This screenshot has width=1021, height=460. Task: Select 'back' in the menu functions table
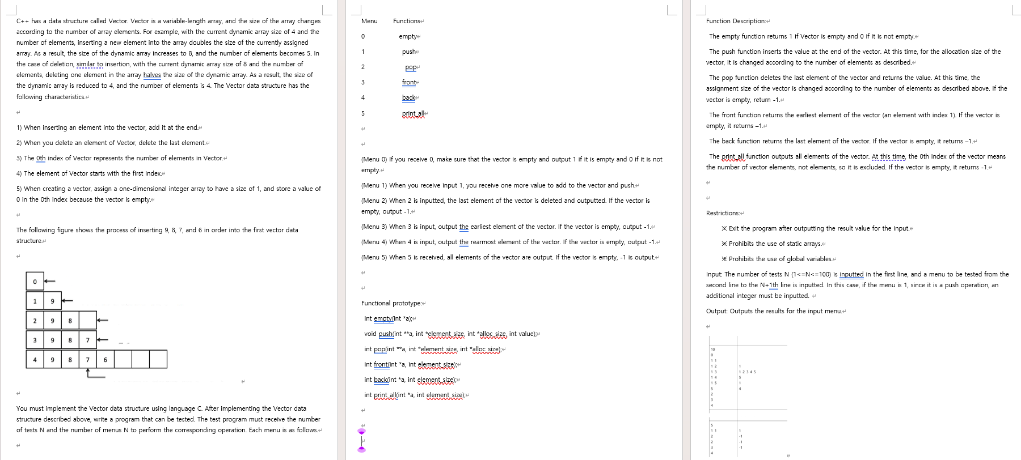[409, 97]
